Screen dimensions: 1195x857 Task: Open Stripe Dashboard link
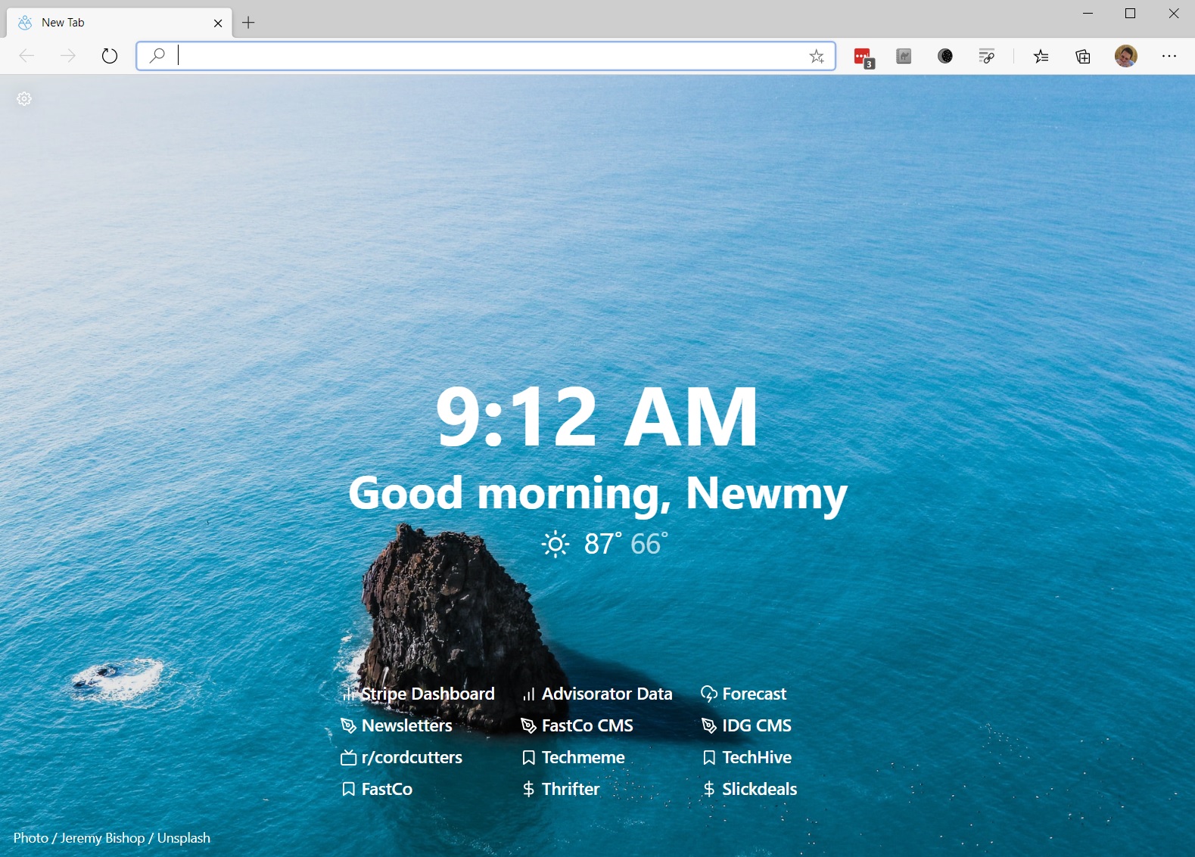(x=419, y=694)
